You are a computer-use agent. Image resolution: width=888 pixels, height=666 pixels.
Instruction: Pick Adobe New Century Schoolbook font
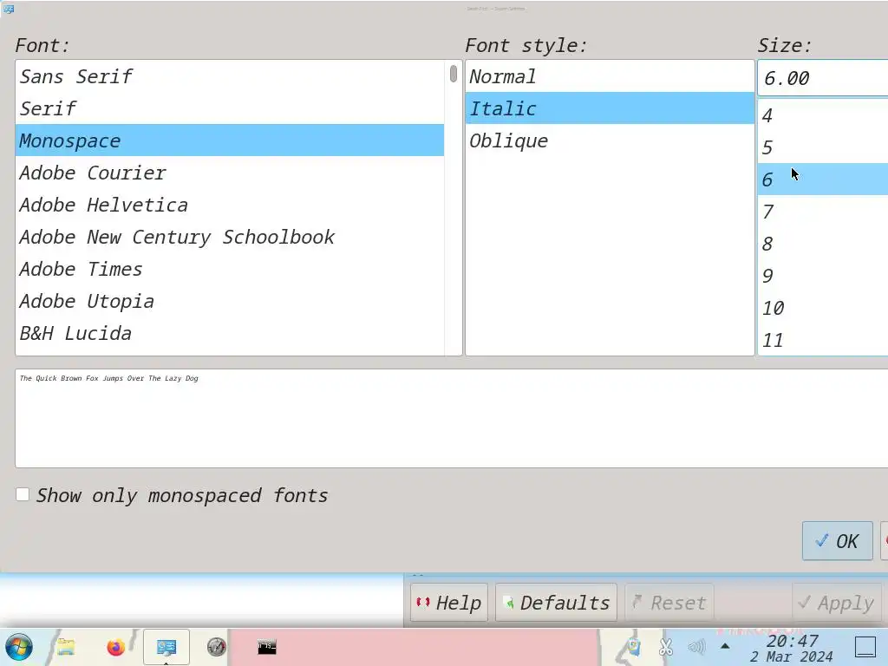click(x=229, y=237)
